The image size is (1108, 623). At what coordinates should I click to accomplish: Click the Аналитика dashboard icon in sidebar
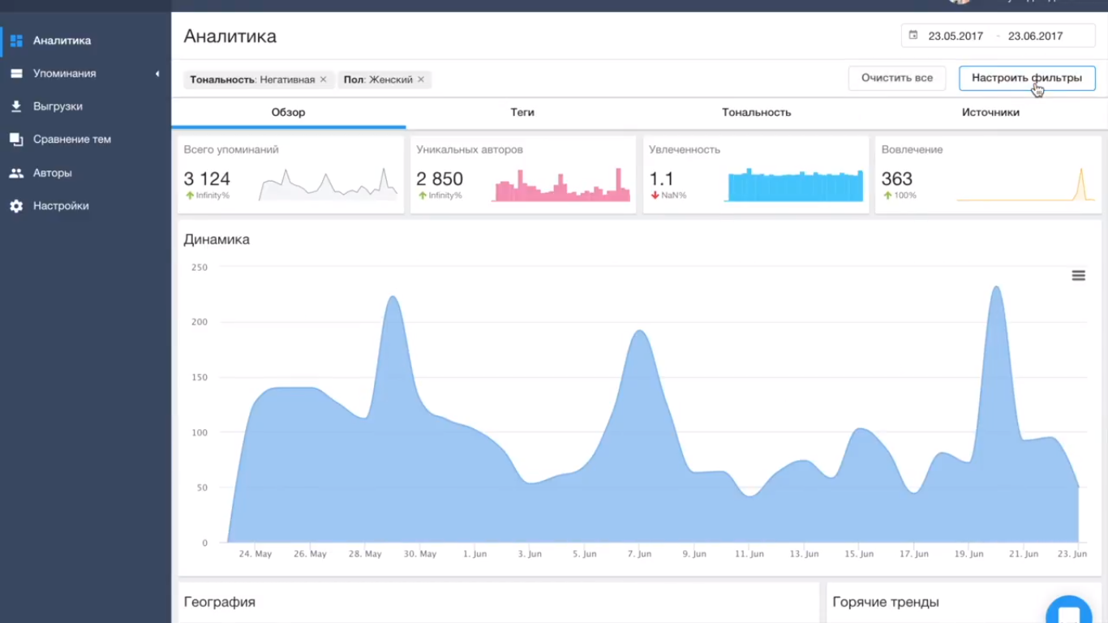[x=16, y=41]
